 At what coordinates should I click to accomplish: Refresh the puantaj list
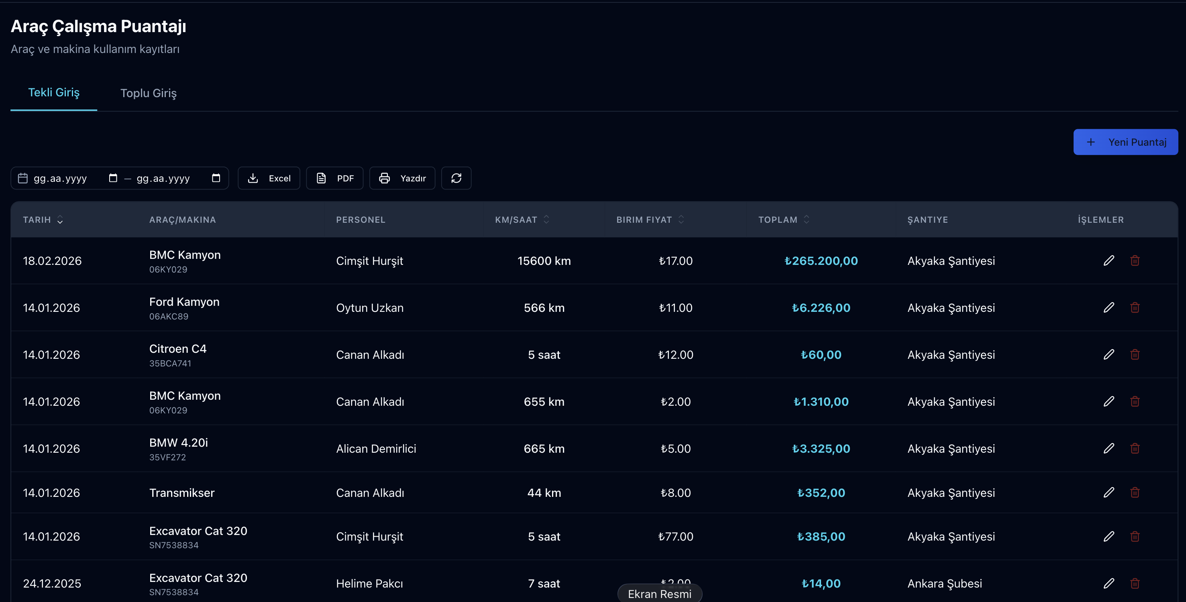(456, 178)
